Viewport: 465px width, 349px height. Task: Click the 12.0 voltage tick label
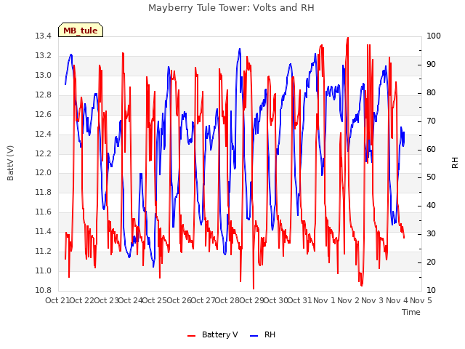pyautogui.click(x=44, y=173)
